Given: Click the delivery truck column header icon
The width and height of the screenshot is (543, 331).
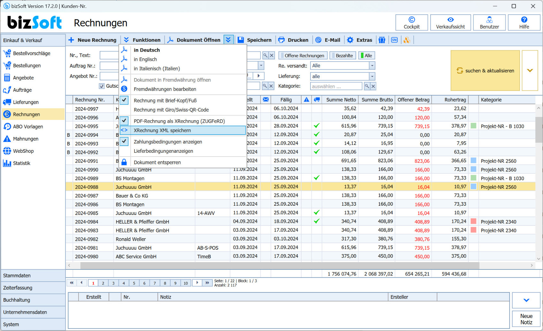Looking at the screenshot, I should tap(317, 99).
